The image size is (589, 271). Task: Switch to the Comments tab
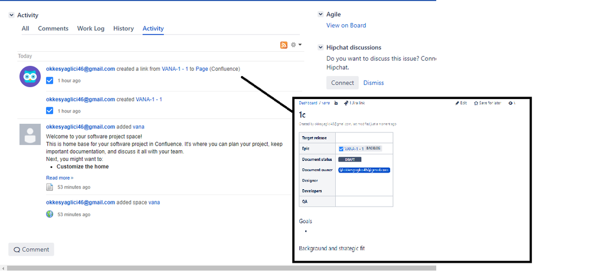[53, 28]
